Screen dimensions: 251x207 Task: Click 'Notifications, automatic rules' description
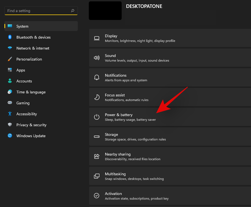[x=127, y=100]
